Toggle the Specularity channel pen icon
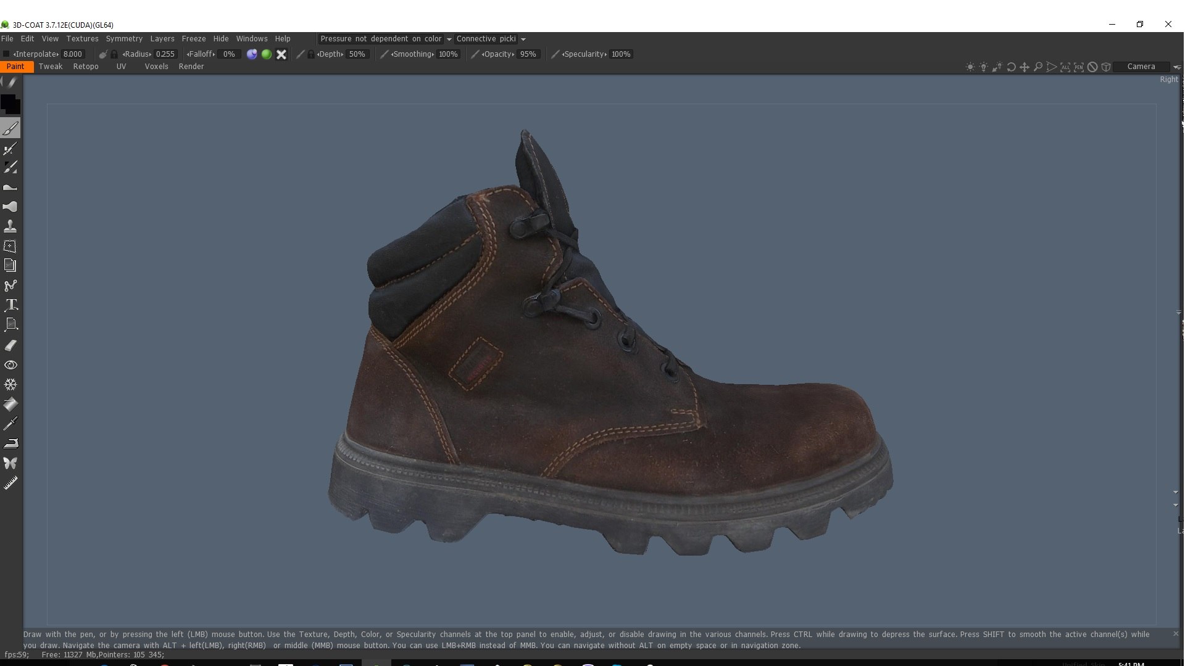Viewport: 1185px width, 666px height. pos(555,54)
